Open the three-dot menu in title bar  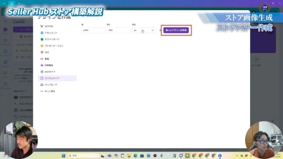point(4,3)
